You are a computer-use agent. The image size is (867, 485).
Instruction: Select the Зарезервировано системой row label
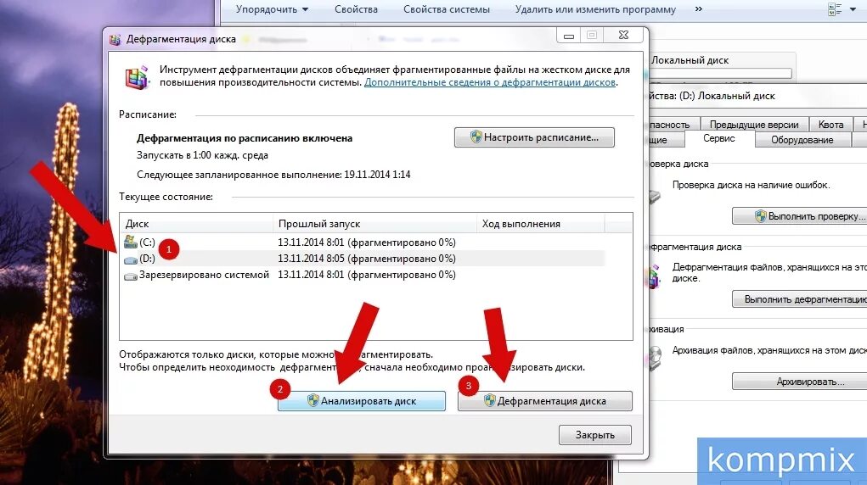[204, 275]
